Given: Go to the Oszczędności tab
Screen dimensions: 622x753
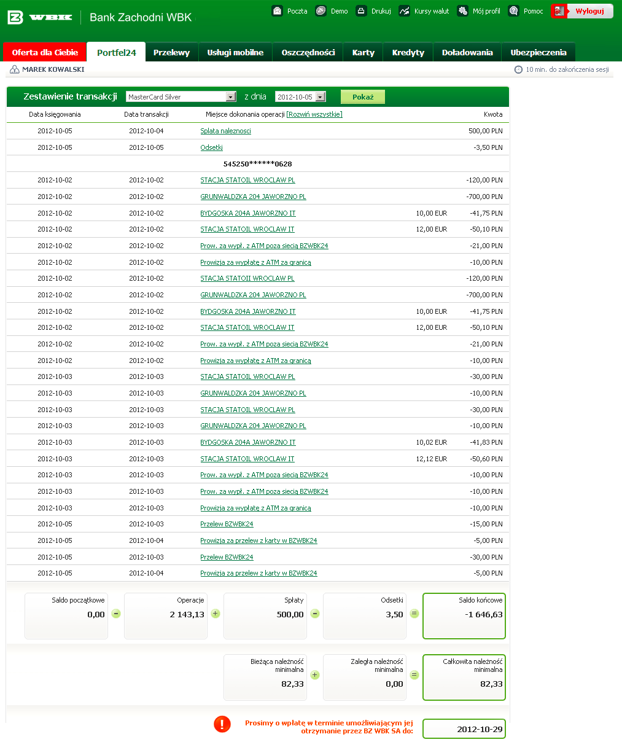Looking at the screenshot, I should tap(308, 52).
